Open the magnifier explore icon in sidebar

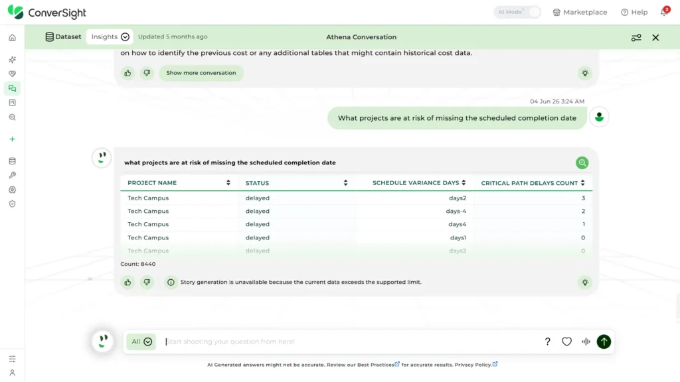pyautogui.click(x=12, y=117)
